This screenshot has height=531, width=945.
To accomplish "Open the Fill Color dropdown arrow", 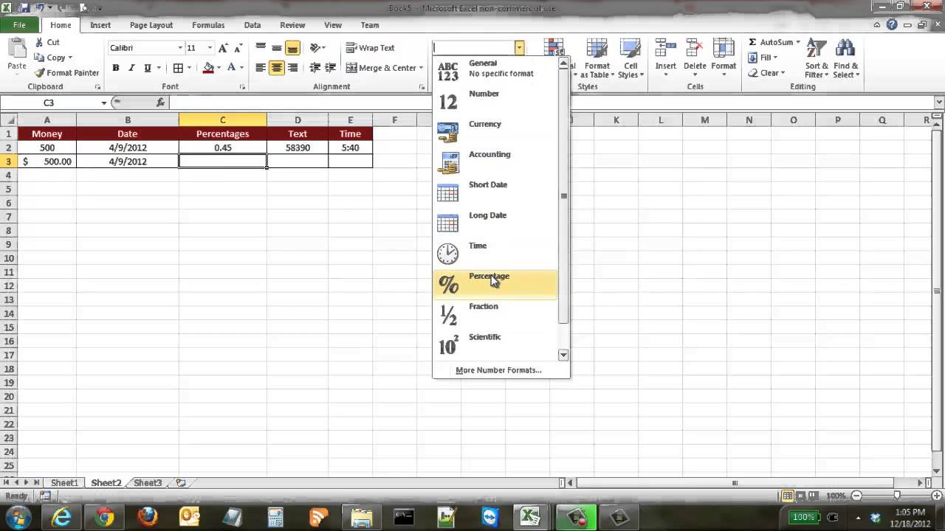I will (x=219, y=68).
